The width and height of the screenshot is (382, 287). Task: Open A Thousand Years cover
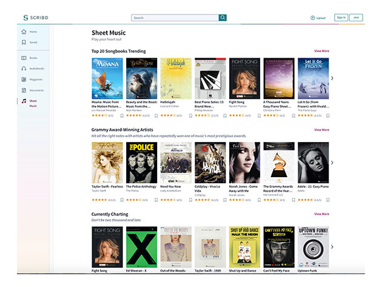coord(279,78)
